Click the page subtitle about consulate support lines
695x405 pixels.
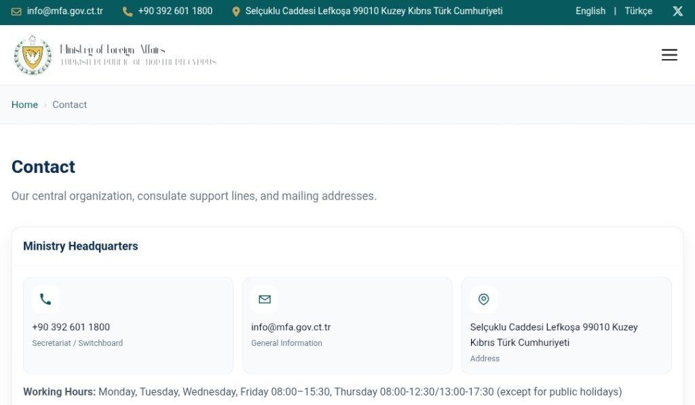tap(194, 196)
